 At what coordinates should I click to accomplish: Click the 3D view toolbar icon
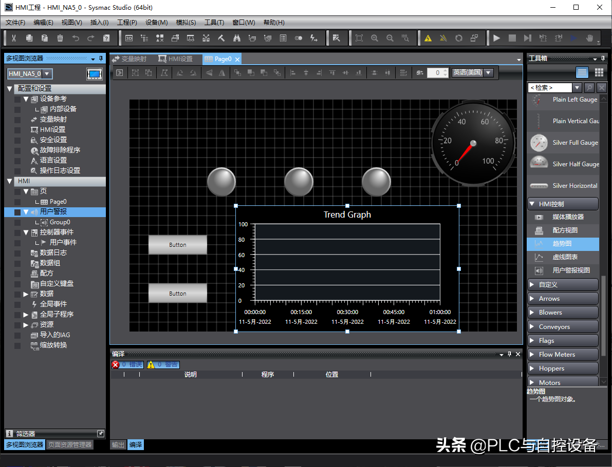click(x=129, y=38)
